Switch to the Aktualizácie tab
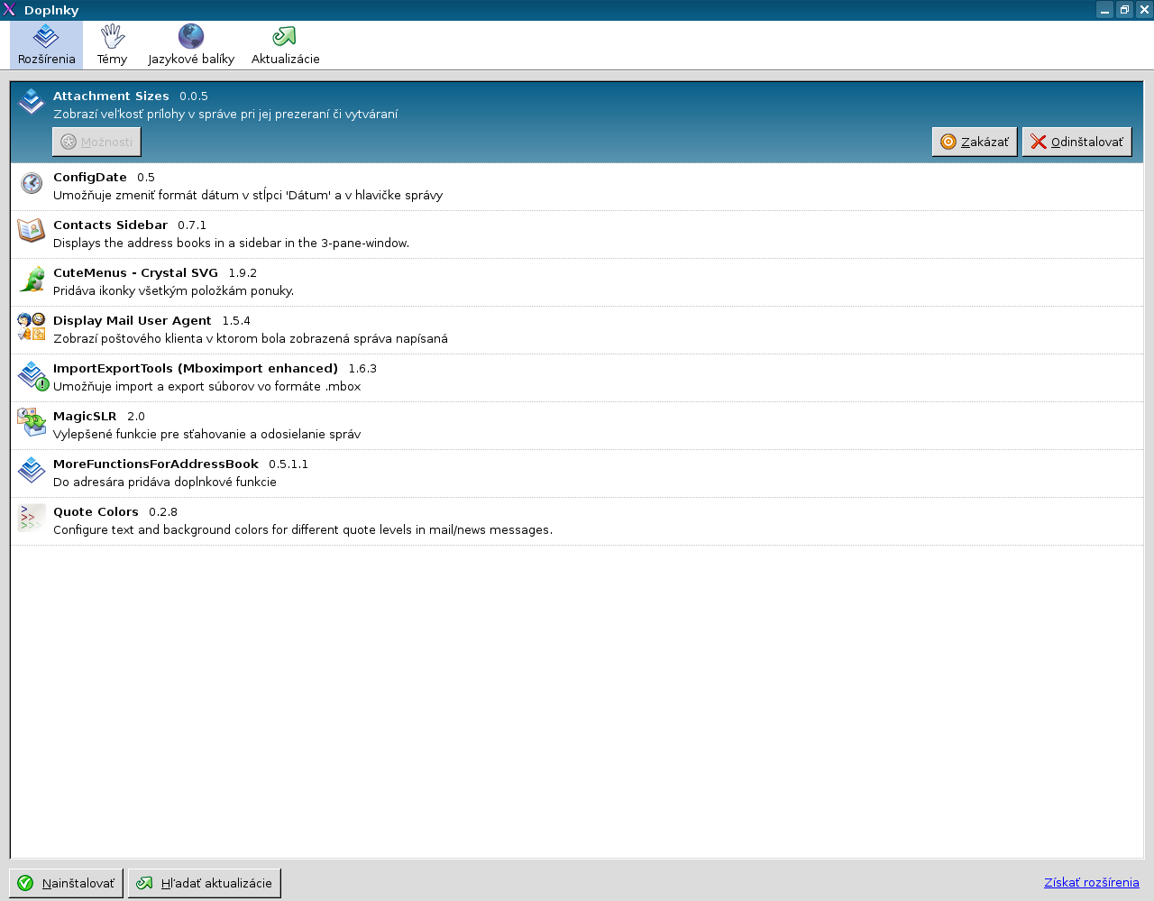 [285, 45]
